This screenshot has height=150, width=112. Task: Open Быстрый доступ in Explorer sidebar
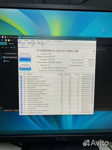pos(11,54)
